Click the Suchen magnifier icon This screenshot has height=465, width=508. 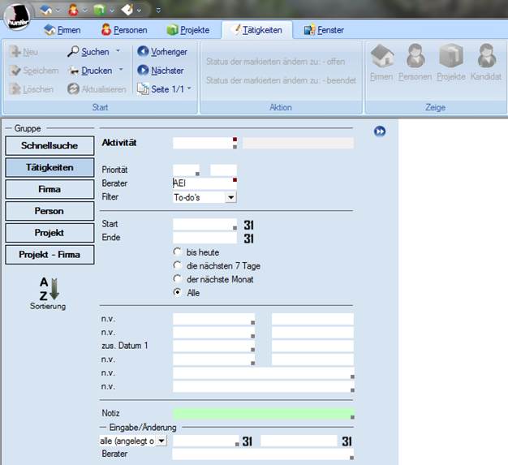(x=73, y=52)
